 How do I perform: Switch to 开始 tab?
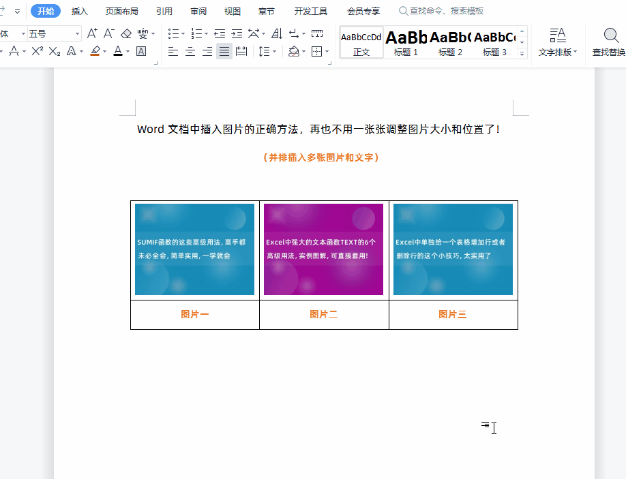pos(46,11)
